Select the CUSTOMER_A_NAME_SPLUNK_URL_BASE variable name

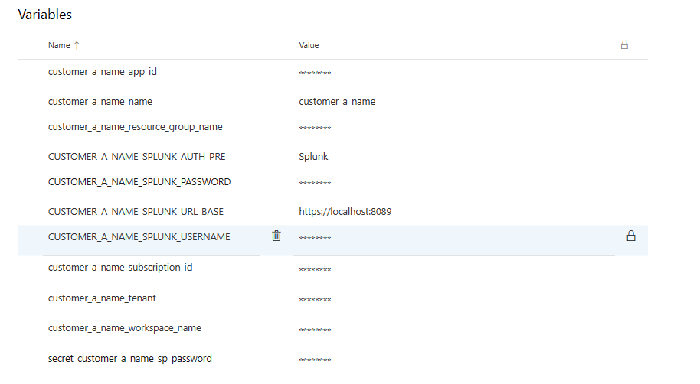[x=136, y=211]
